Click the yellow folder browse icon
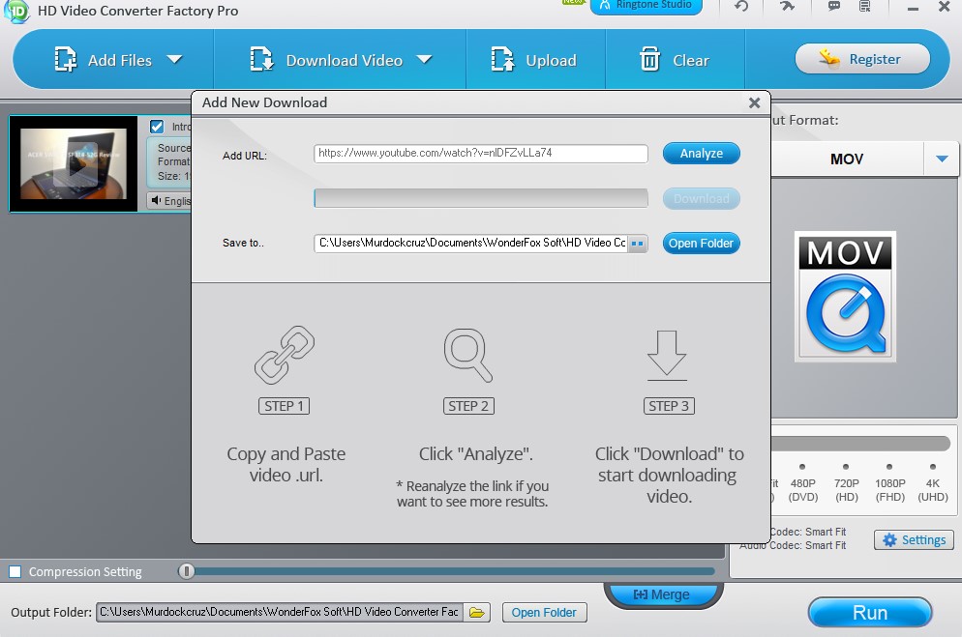 coord(477,612)
